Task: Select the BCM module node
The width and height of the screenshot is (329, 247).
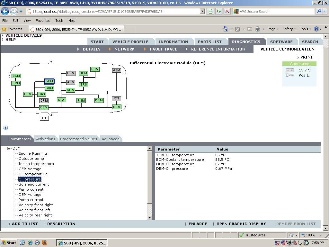Action: point(28,94)
